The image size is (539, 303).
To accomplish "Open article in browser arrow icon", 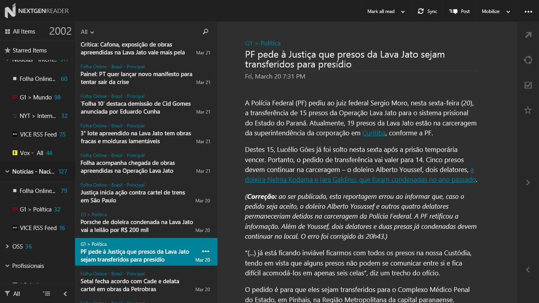I will (x=528, y=35).
